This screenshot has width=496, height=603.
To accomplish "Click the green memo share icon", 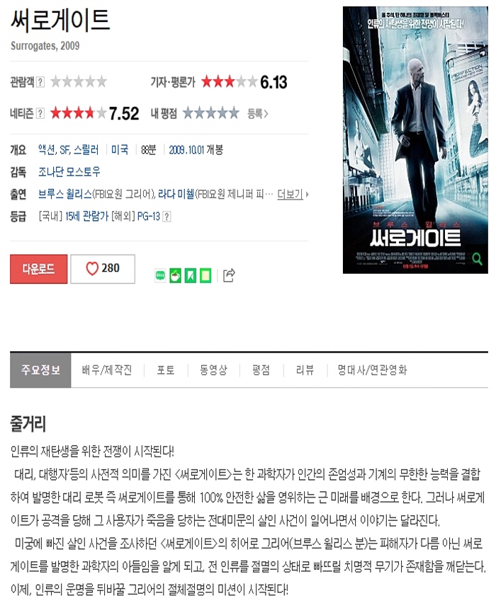I will point(205,275).
